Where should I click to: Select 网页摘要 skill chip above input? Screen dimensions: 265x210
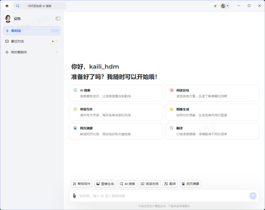pos(190,184)
